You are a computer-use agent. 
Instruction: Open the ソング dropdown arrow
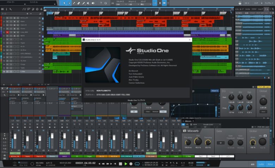pyautogui.click(x=261, y=3)
